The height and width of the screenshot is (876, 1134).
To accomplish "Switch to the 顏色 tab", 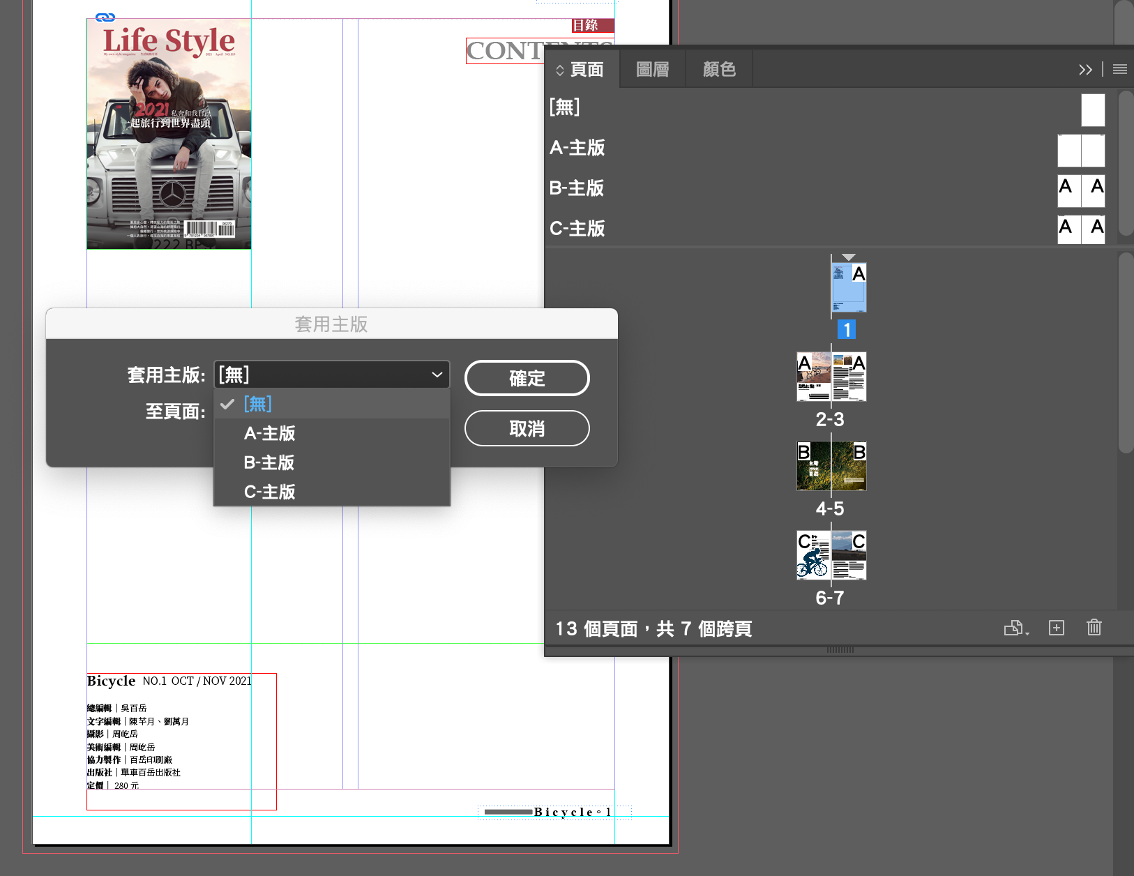I will (719, 69).
